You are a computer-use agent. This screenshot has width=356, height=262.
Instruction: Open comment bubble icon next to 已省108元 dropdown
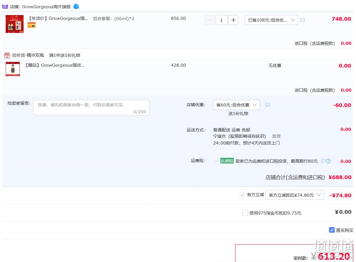[302, 20]
